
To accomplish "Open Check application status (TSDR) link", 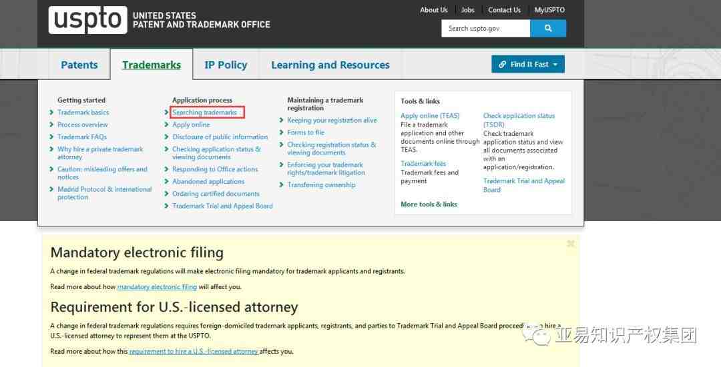I will [519, 120].
